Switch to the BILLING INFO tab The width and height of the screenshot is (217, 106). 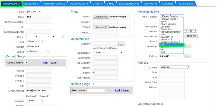click(x=31, y=4)
